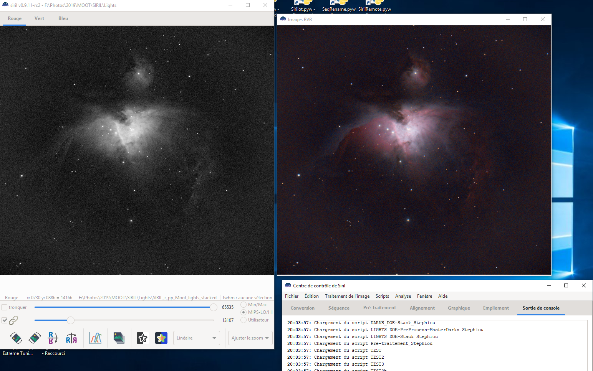Switch to the Bleu channel tab
The image size is (593, 371).
click(63, 18)
